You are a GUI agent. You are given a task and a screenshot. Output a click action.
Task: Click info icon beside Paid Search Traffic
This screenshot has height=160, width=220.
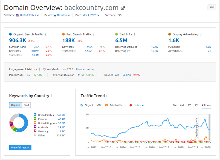coord(94,35)
